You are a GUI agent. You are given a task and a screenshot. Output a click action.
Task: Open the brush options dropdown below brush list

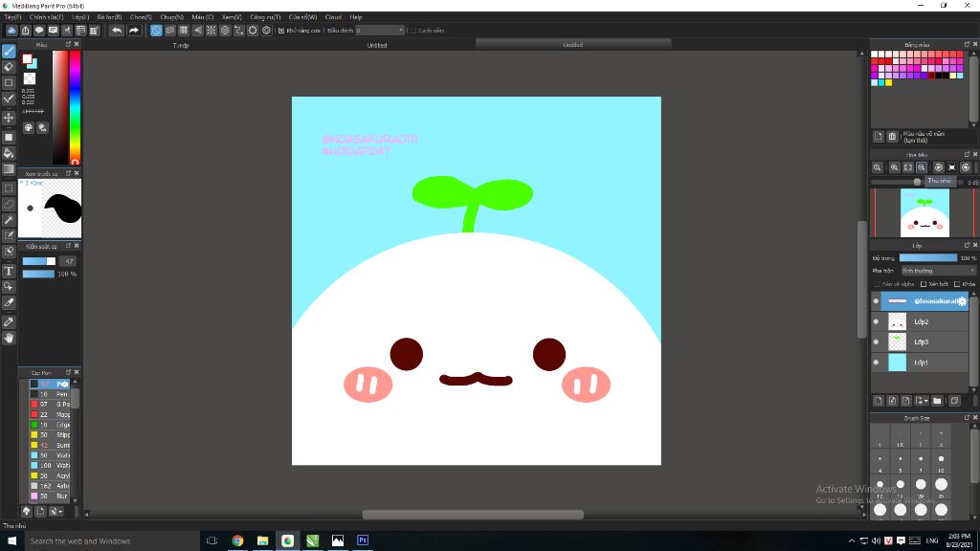56,511
